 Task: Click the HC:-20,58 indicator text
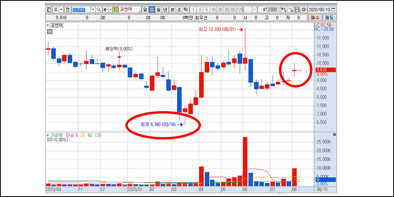pyautogui.click(x=324, y=29)
